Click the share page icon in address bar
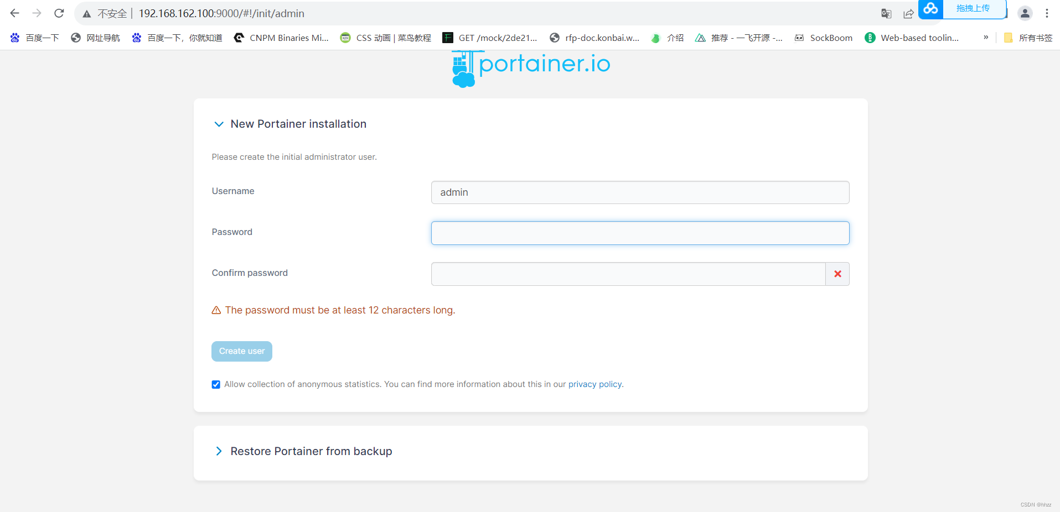Viewport: 1060px width, 512px height. 908,14
